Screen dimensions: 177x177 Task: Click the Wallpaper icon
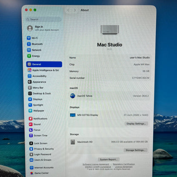30,111
